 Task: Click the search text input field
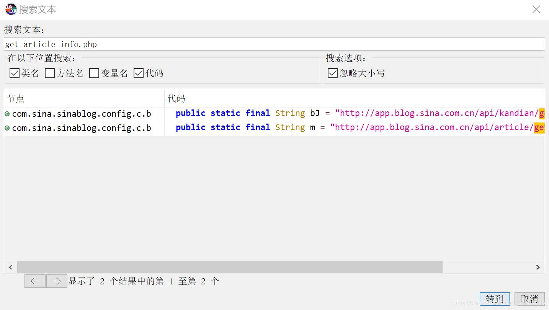coord(274,44)
